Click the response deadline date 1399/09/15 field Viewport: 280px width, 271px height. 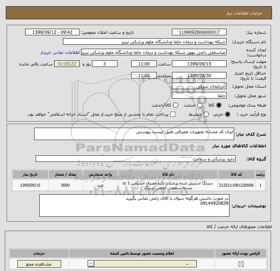(199, 64)
